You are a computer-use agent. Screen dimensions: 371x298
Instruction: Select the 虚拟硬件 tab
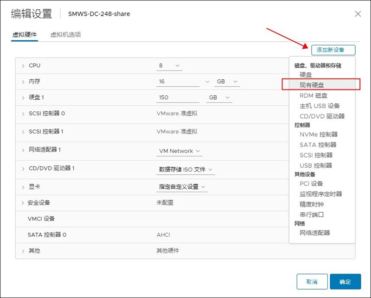pos(25,35)
